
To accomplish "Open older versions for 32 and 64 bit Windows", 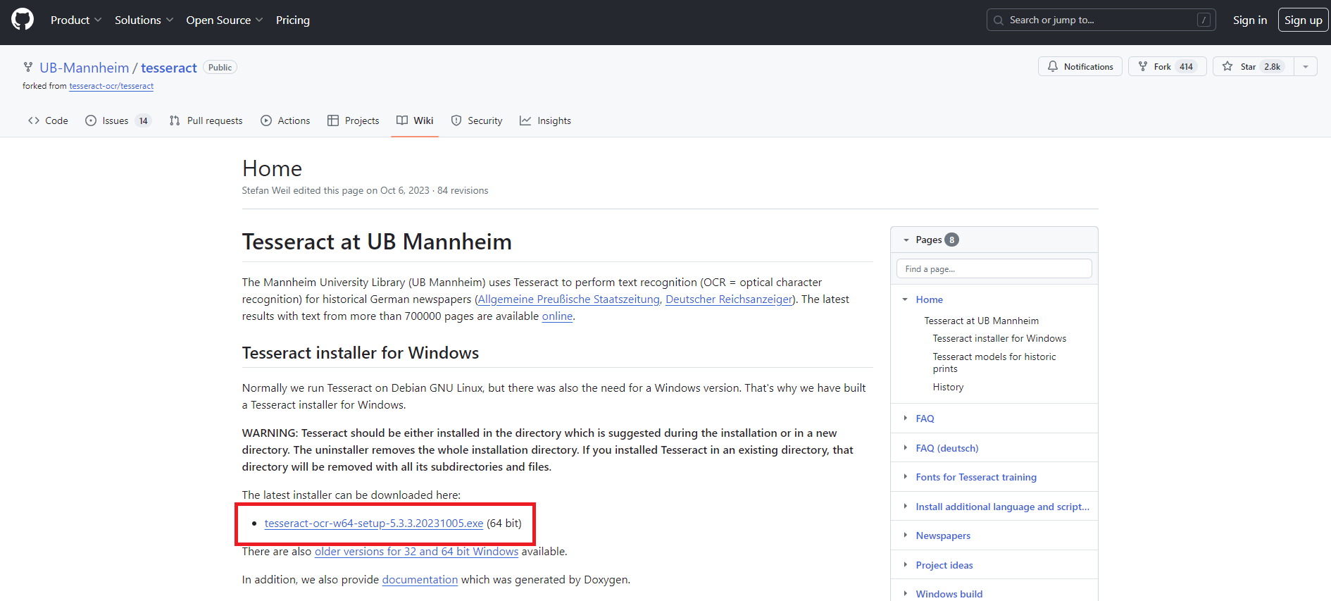I will [x=416, y=551].
